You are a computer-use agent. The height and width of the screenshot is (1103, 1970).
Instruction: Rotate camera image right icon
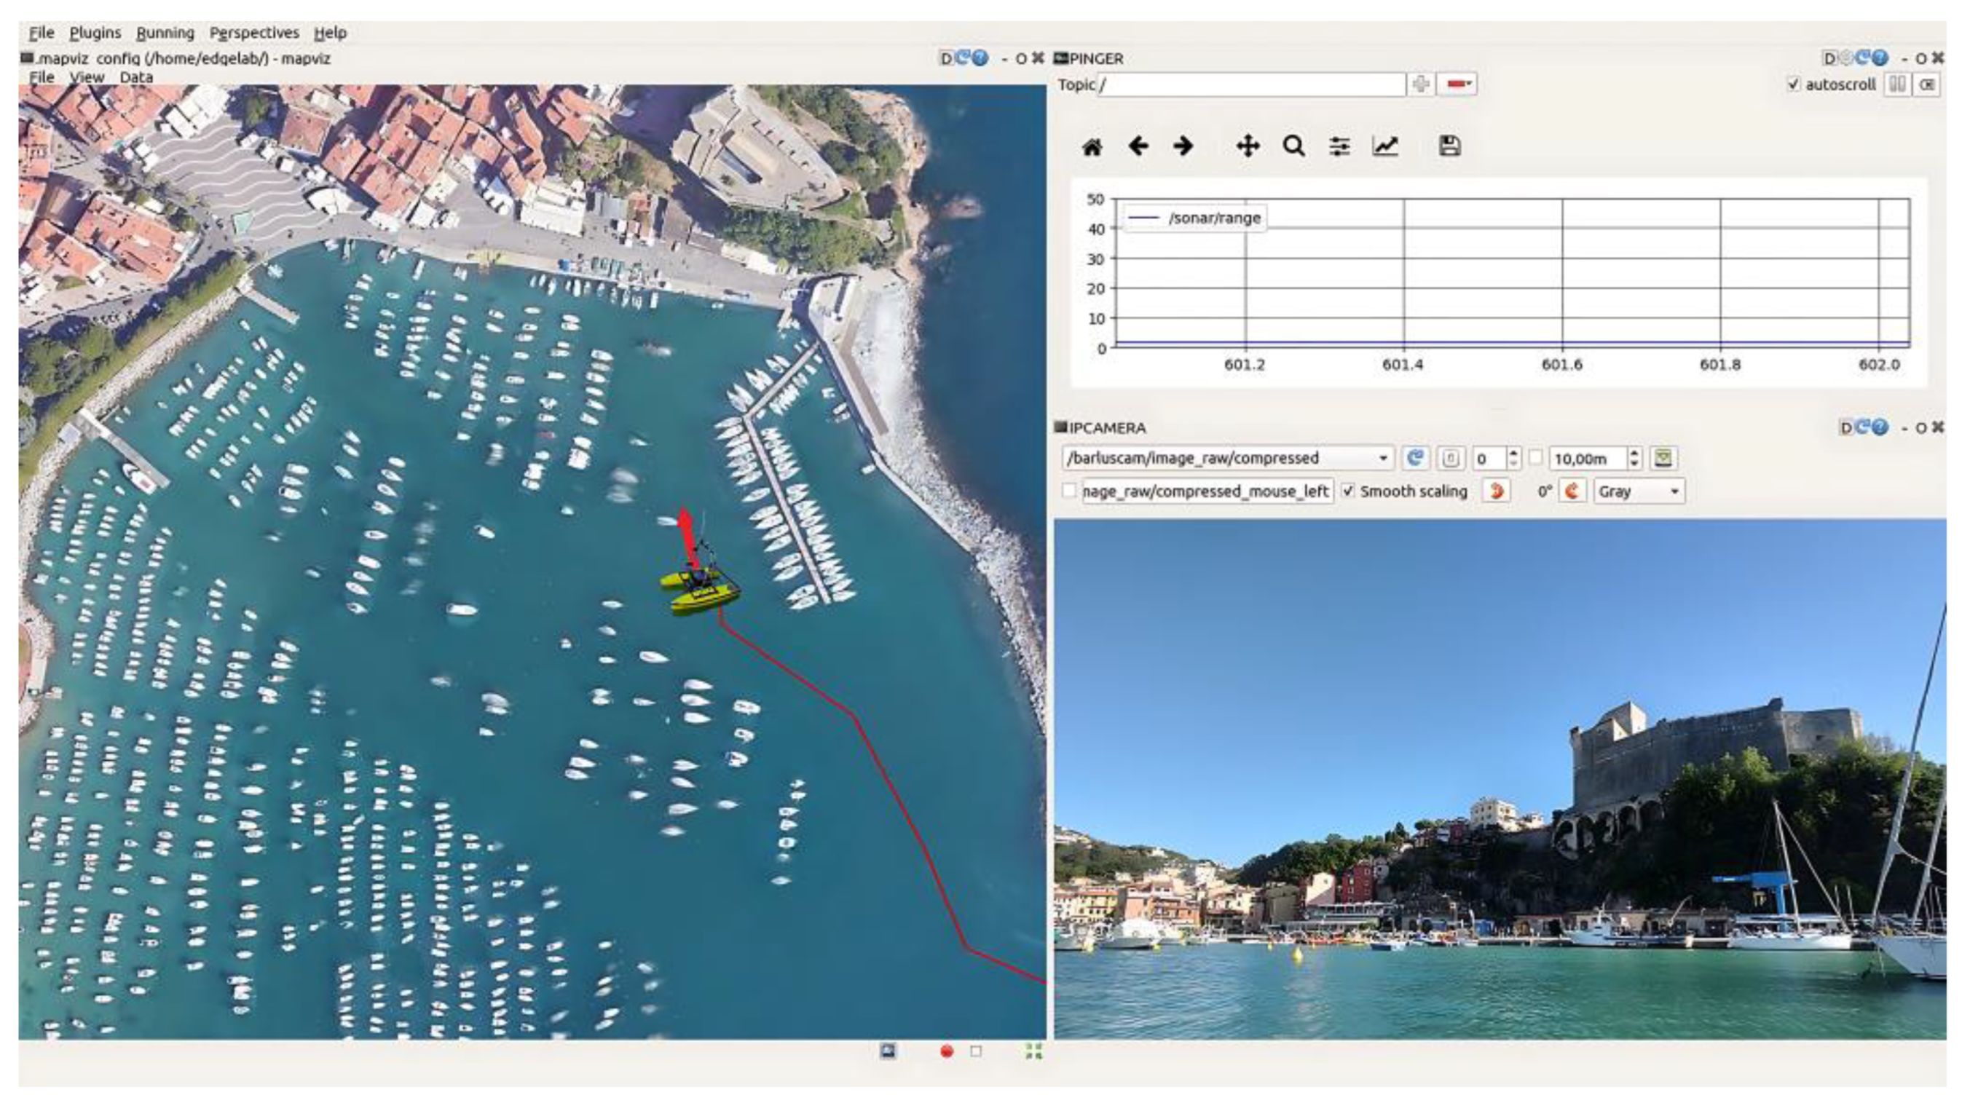click(1572, 491)
